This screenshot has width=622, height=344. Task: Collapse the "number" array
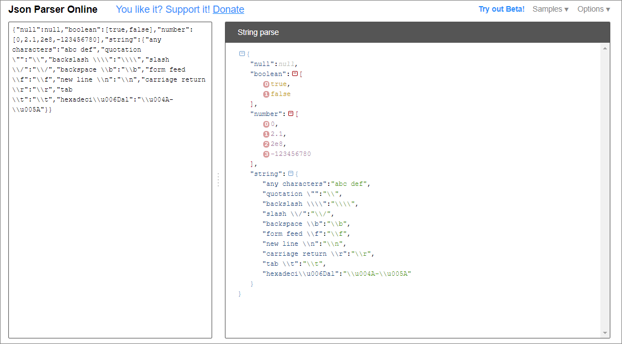[x=290, y=114]
